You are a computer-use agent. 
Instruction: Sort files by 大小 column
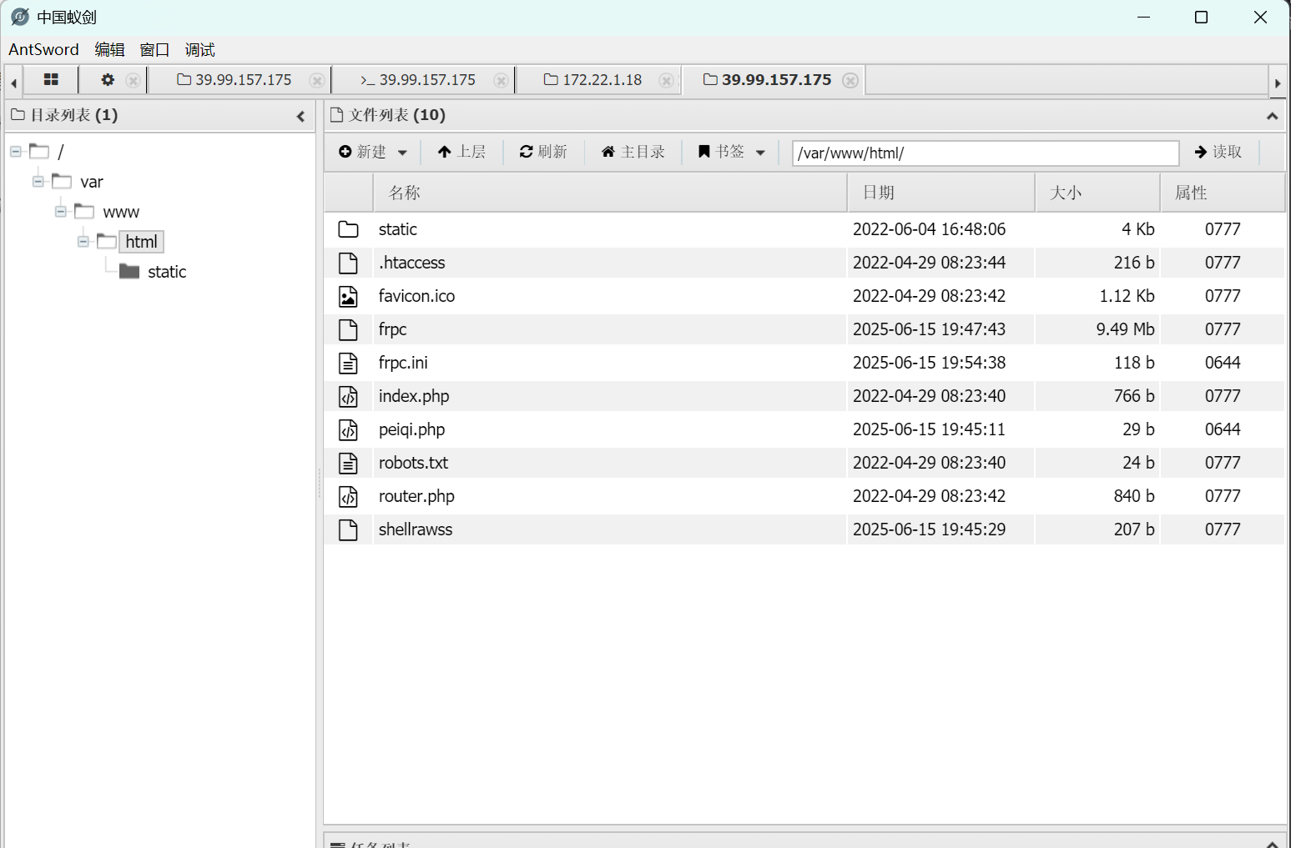1098,193
